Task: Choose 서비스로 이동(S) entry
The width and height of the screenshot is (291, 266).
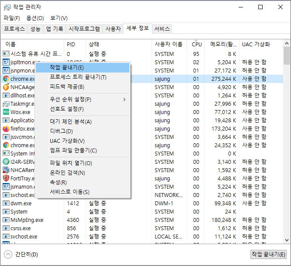Action: pyautogui.click(x=83, y=192)
